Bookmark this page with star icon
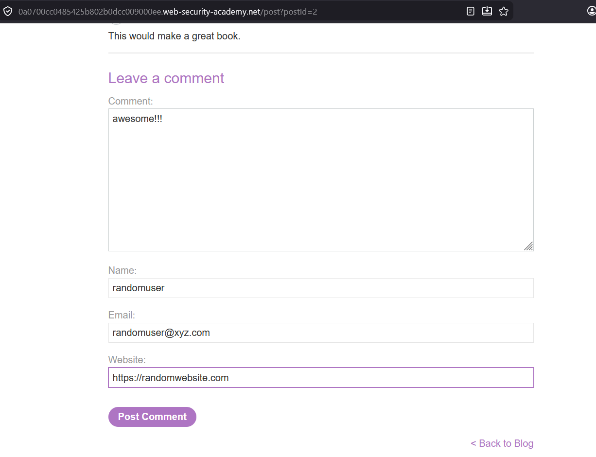The height and width of the screenshot is (457, 596). pos(504,11)
